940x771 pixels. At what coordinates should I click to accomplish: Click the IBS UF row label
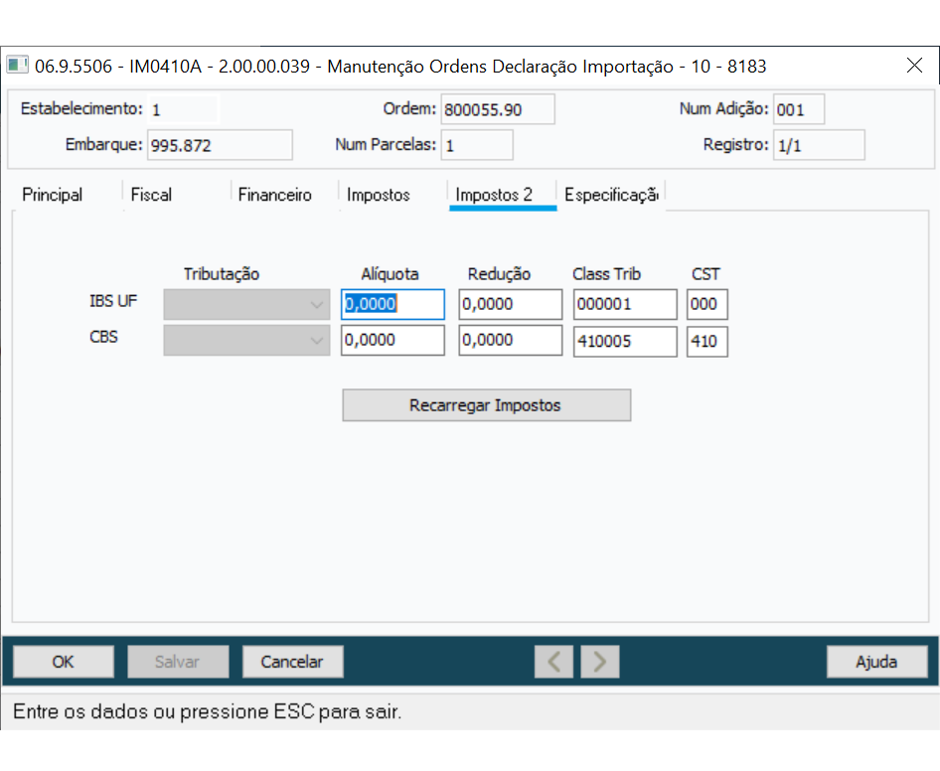113,301
